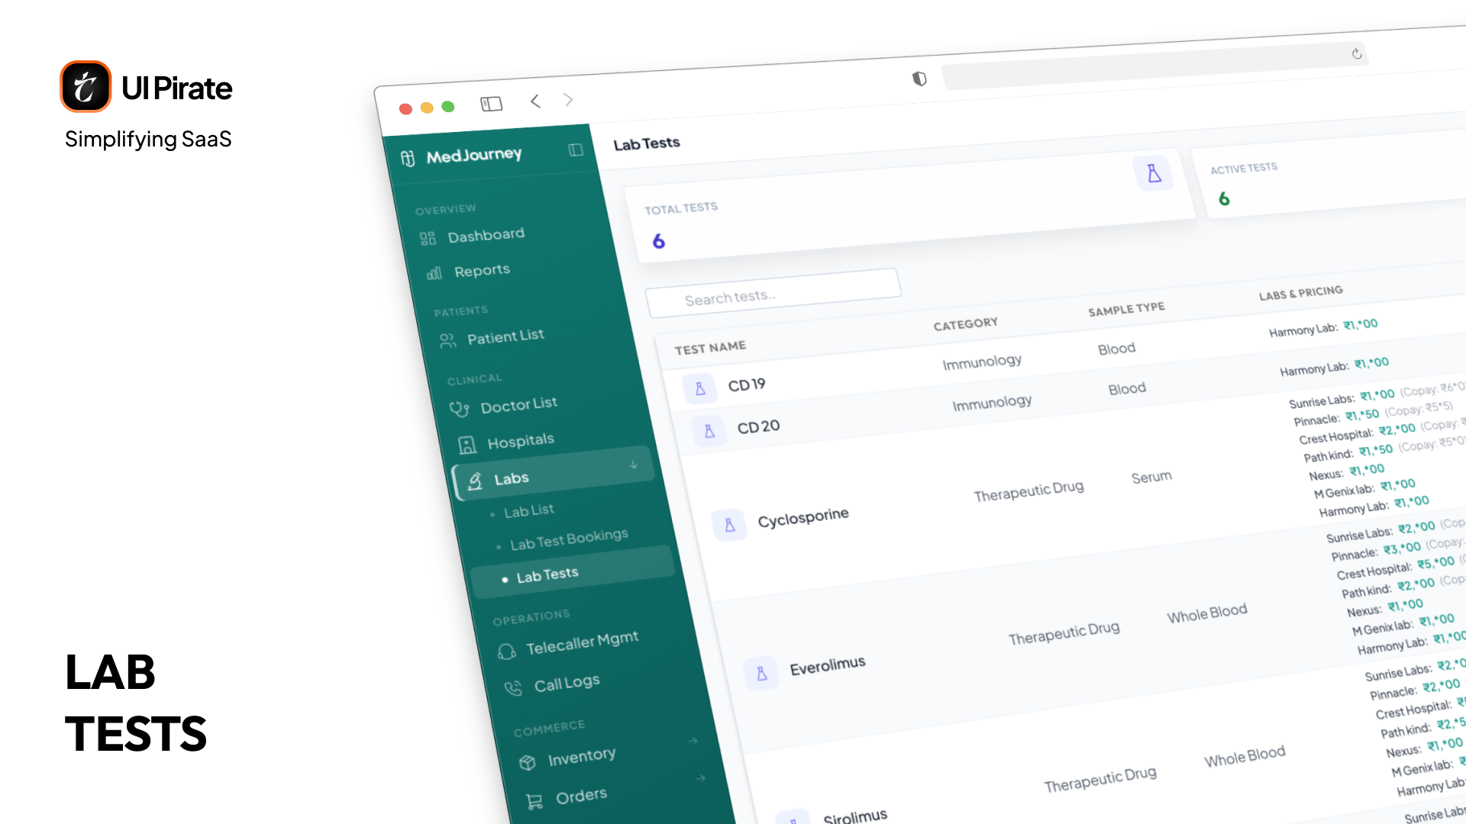Select the Everolimus test name

pos(827,665)
